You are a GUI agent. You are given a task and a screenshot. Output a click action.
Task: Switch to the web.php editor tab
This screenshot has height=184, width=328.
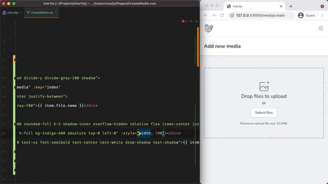tap(10, 13)
